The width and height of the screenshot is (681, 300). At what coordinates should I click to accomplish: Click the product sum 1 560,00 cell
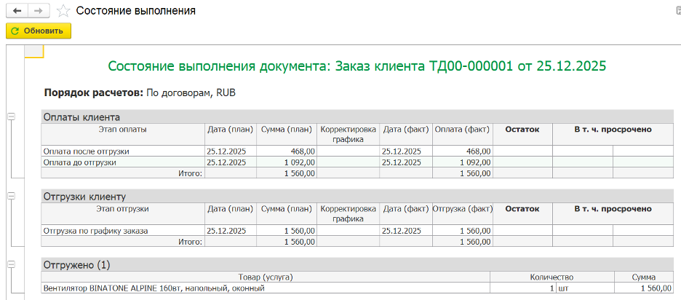point(643,288)
